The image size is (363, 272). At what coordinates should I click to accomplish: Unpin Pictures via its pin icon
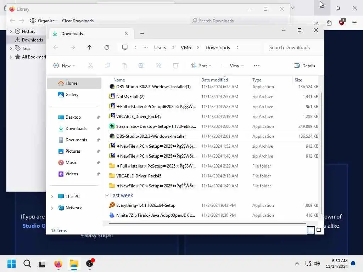(x=99, y=151)
